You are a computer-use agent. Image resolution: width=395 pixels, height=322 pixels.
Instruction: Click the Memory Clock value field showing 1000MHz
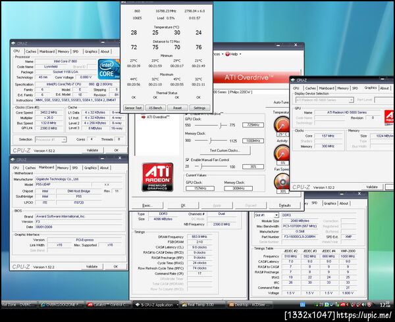pyautogui.click(x=253, y=141)
